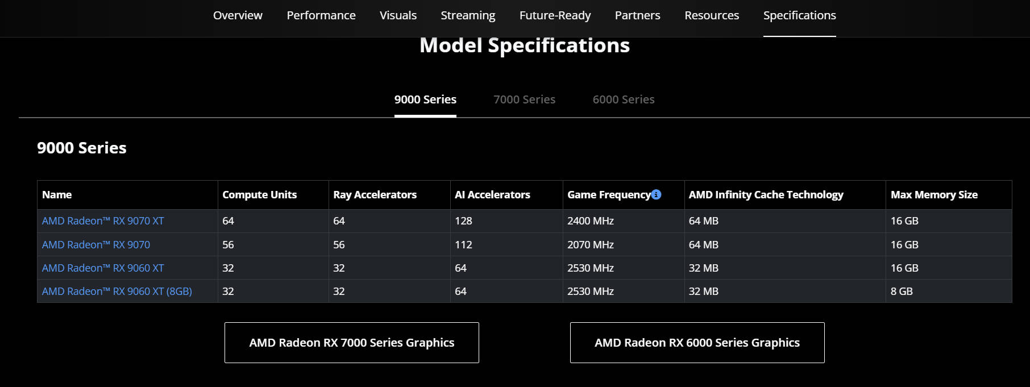Open the Visuals navigation item

398,15
